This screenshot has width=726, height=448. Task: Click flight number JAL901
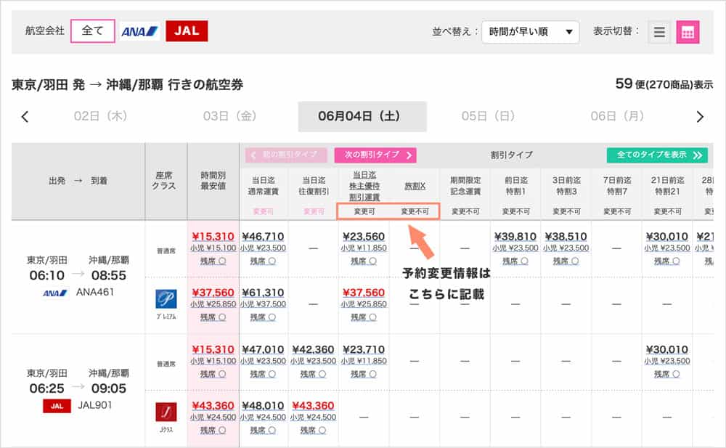(95, 405)
